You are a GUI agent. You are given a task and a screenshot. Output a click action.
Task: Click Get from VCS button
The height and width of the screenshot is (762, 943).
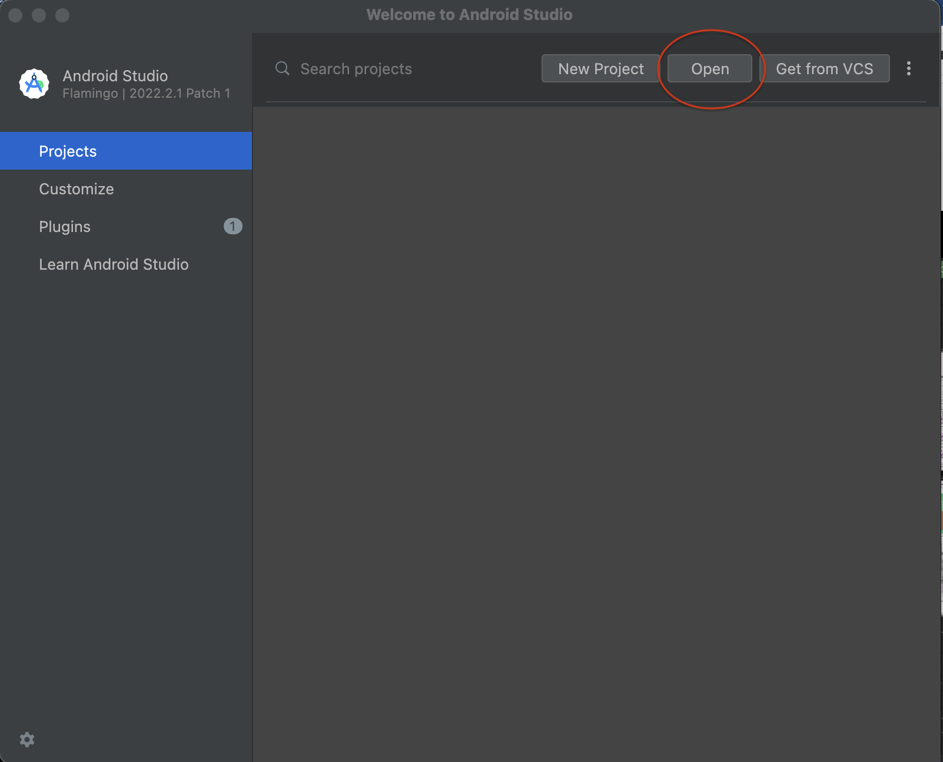pyautogui.click(x=825, y=69)
